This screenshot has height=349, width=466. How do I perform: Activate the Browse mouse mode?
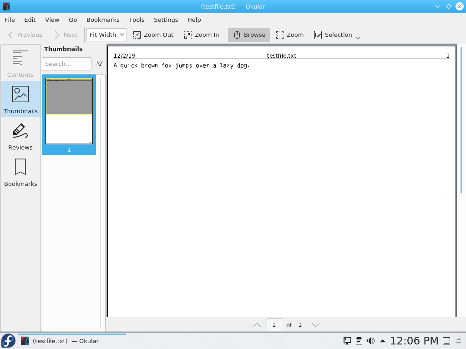click(x=249, y=35)
